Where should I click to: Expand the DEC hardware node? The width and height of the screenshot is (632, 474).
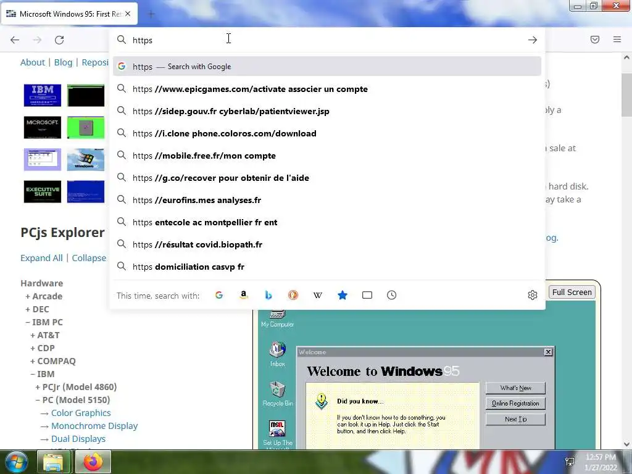37,309
